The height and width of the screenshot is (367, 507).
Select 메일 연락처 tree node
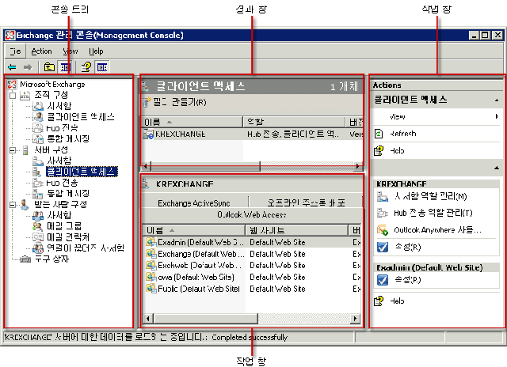pyautogui.click(x=68, y=237)
